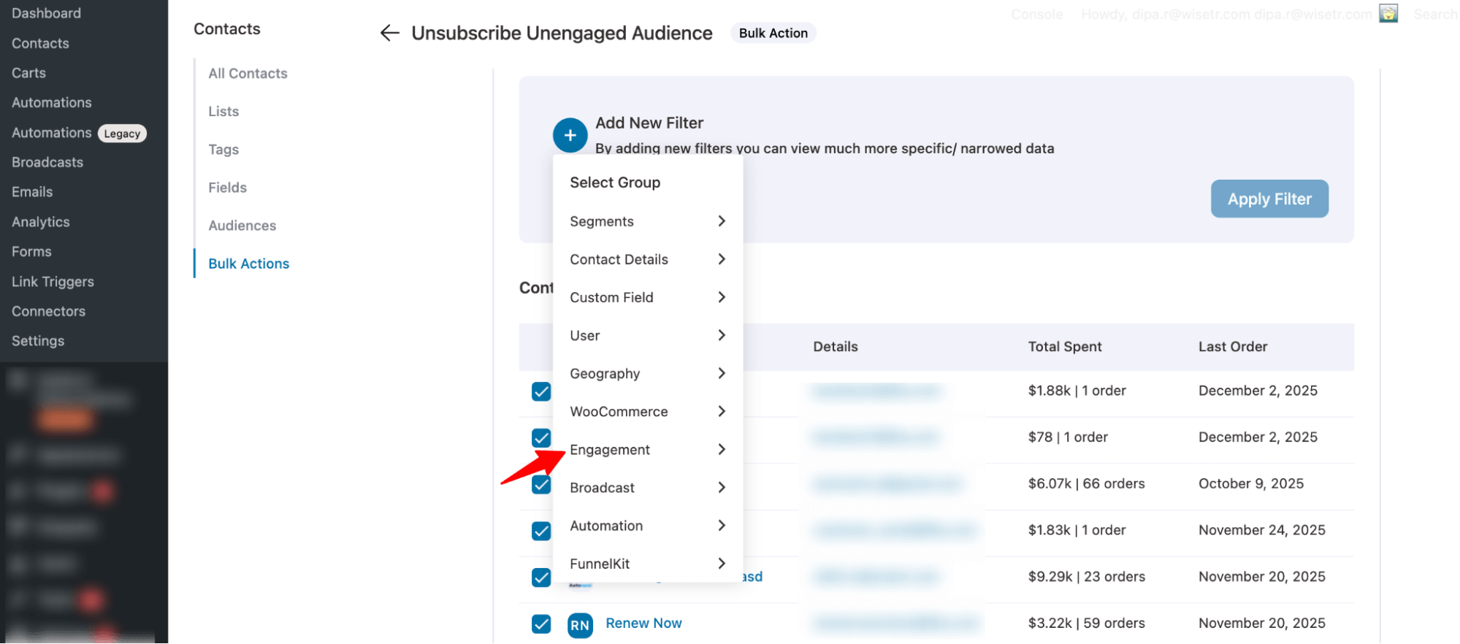1460x644 pixels.
Task: Click the November 24, 2025 date cell
Action: click(1261, 530)
